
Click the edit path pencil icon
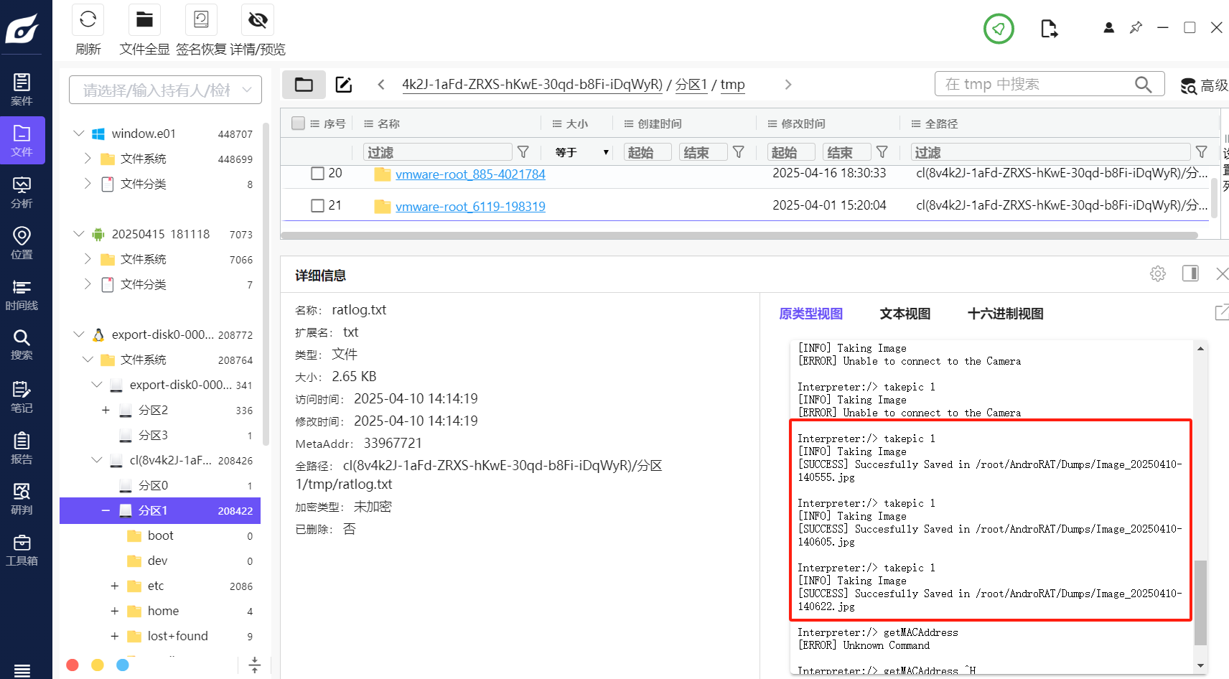(344, 85)
